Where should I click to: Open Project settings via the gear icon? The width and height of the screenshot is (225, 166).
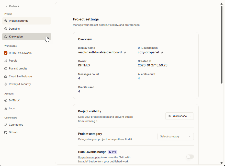click(x=5, y=21)
